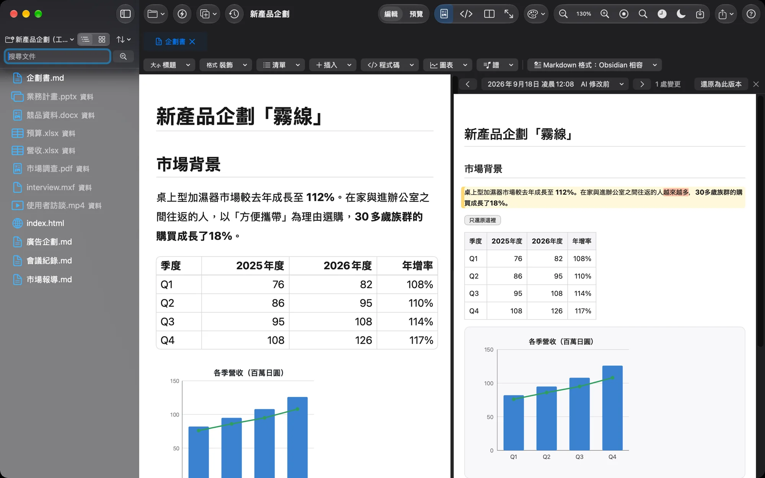
Task: Open the share menu icon
Action: (726, 14)
